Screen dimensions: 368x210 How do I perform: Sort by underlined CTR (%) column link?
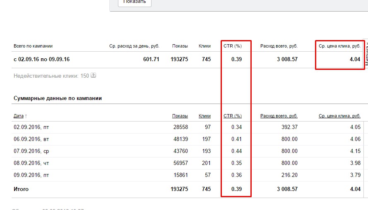(233, 116)
